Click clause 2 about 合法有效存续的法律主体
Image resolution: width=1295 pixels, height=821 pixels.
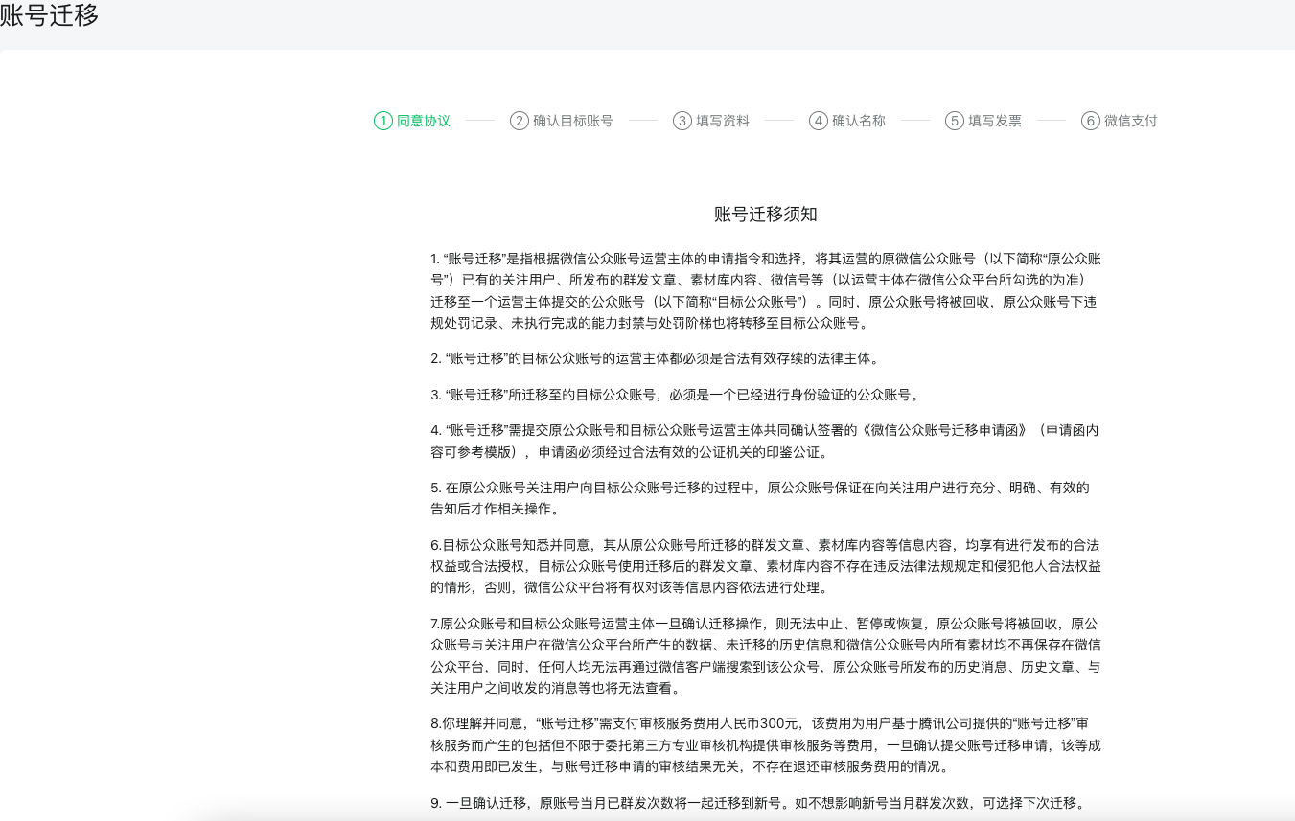[655, 358]
